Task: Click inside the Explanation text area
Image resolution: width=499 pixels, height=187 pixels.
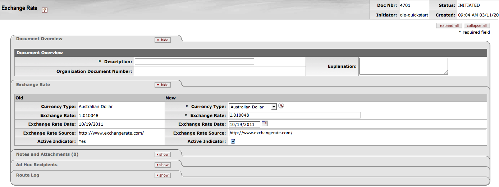Action: point(403,66)
